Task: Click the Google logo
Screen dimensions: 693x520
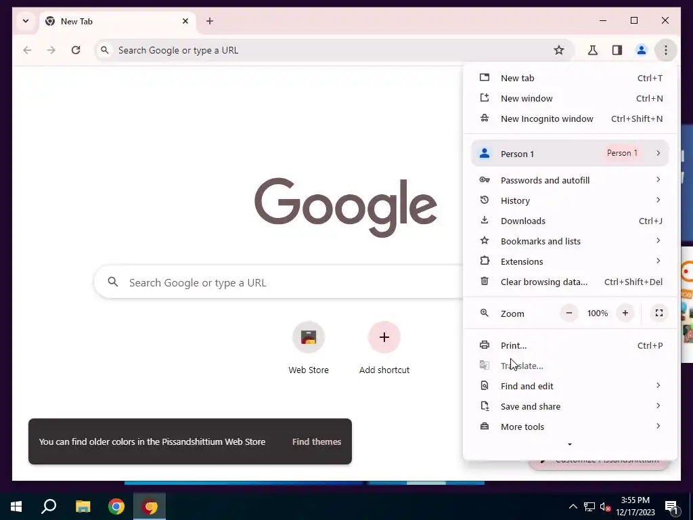Action: 346,207
